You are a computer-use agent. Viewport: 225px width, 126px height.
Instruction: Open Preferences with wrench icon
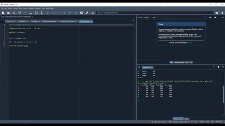tap(87, 13)
